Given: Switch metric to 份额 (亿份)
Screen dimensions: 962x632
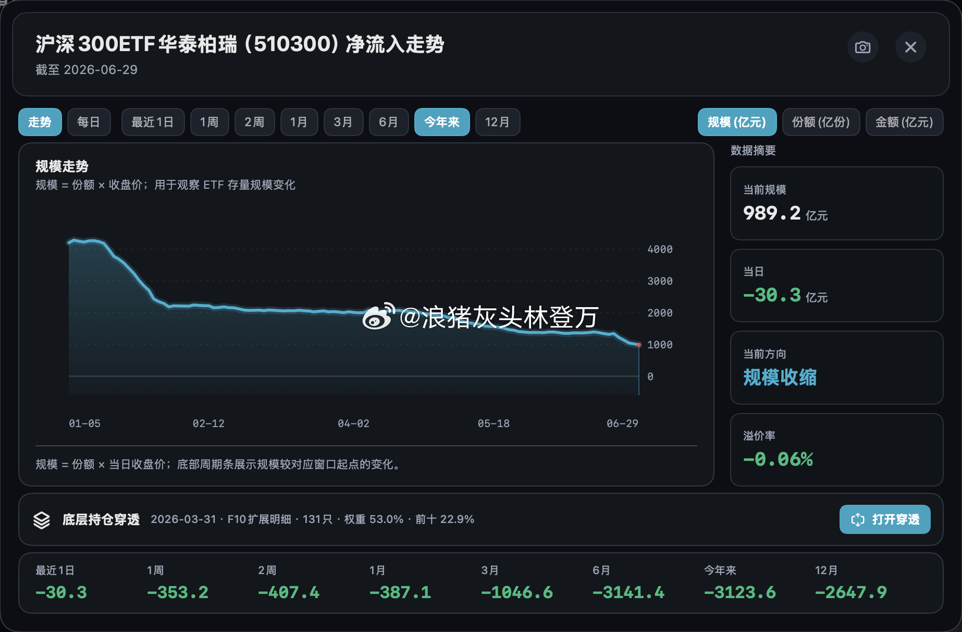Looking at the screenshot, I should pyautogui.click(x=821, y=122).
